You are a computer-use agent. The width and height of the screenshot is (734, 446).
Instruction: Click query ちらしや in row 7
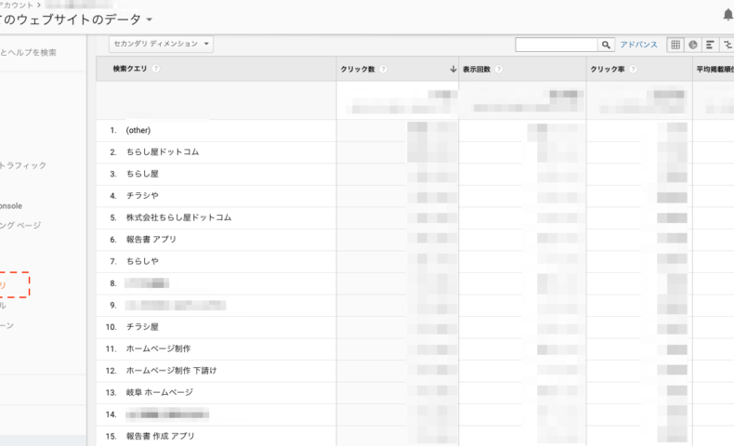142,261
